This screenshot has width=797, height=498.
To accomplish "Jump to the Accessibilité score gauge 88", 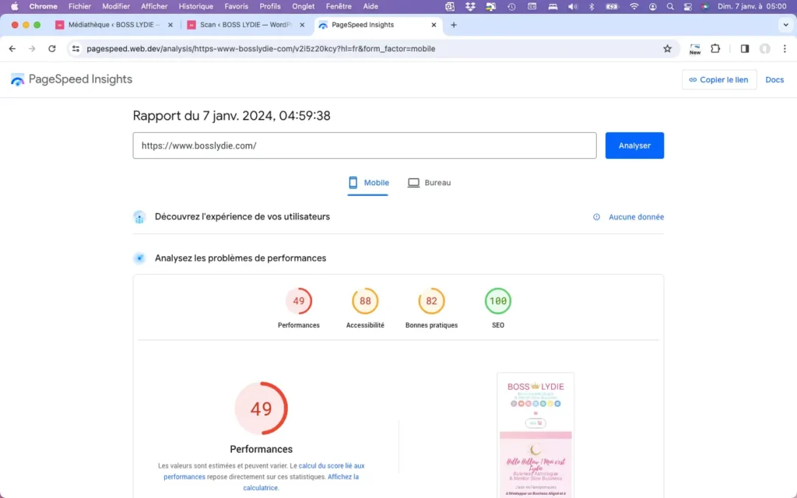I will click(365, 301).
